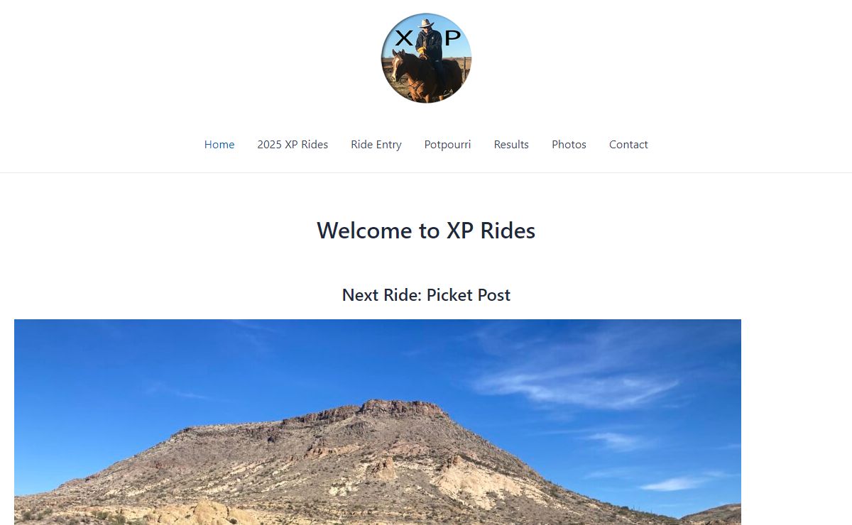Click the letter X in the logo
Viewport: 852px width, 525px height.
pyautogui.click(x=404, y=38)
